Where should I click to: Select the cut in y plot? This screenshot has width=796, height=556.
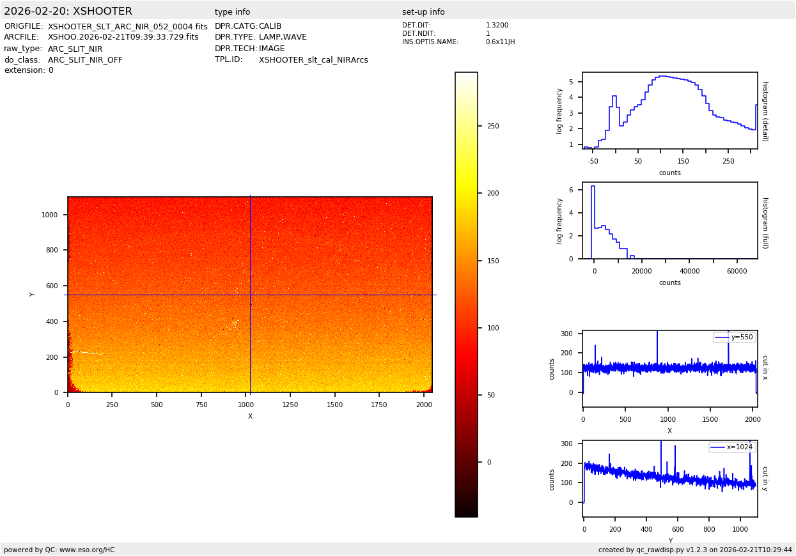[x=669, y=479]
